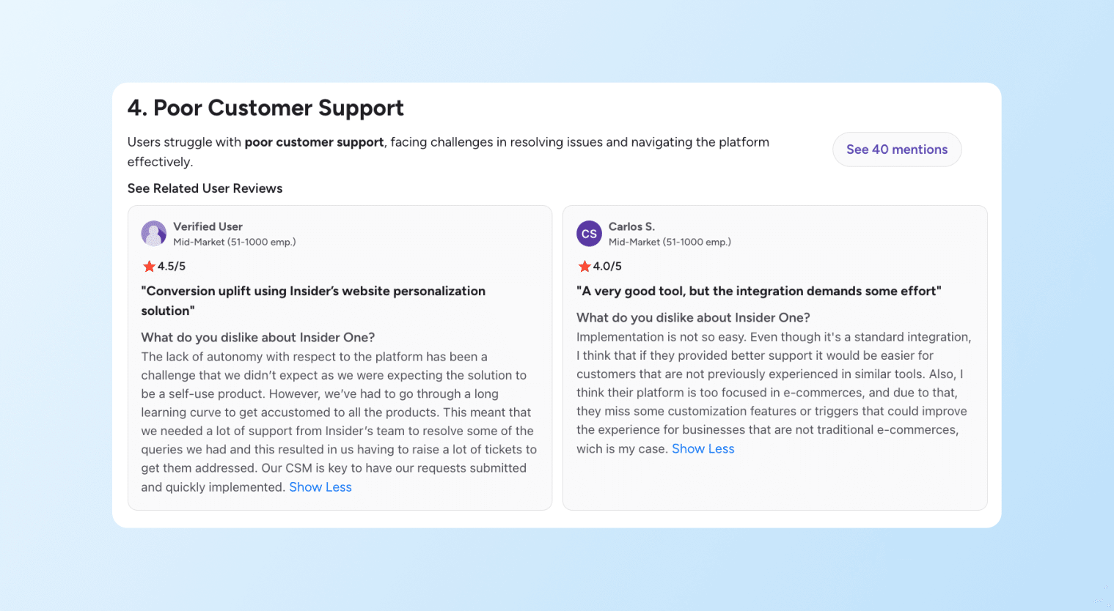Viewport: 1114px width, 611px height.
Task: Open the See 40 mentions button
Action: pyautogui.click(x=896, y=149)
